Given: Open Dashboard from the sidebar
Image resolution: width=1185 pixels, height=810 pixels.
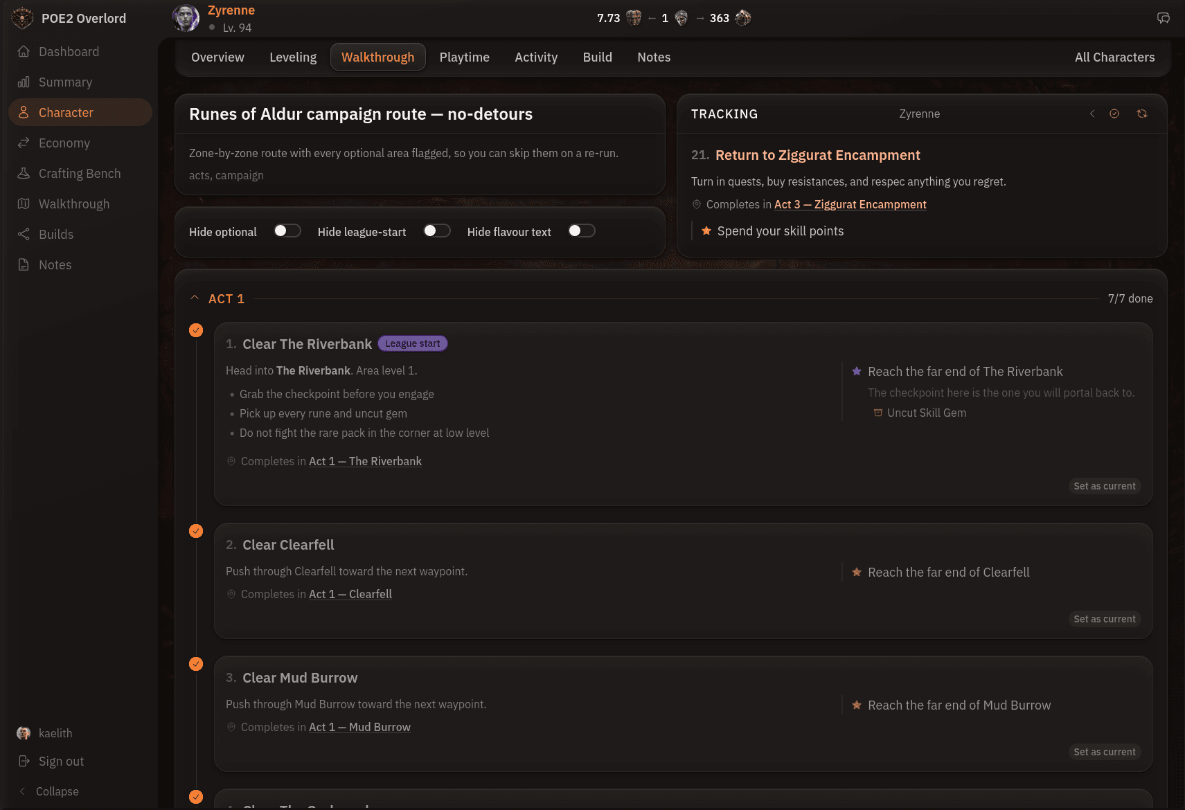Looking at the screenshot, I should pyautogui.click(x=80, y=52).
